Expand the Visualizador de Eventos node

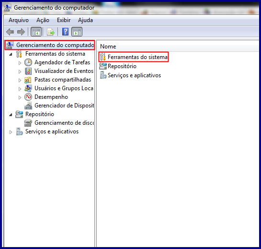point(20,71)
